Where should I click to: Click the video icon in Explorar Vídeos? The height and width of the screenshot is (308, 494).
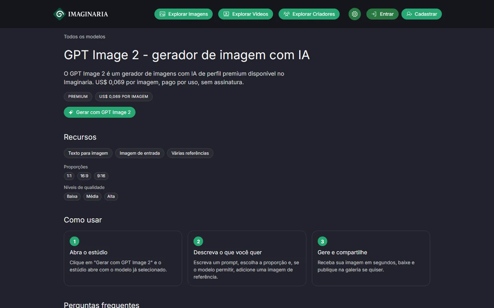pyautogui.click(x=226, y=14)
